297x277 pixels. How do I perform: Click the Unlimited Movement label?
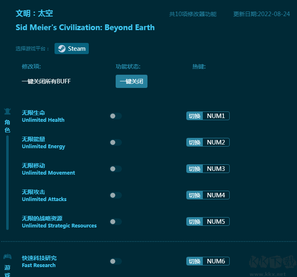pos(48,173)
